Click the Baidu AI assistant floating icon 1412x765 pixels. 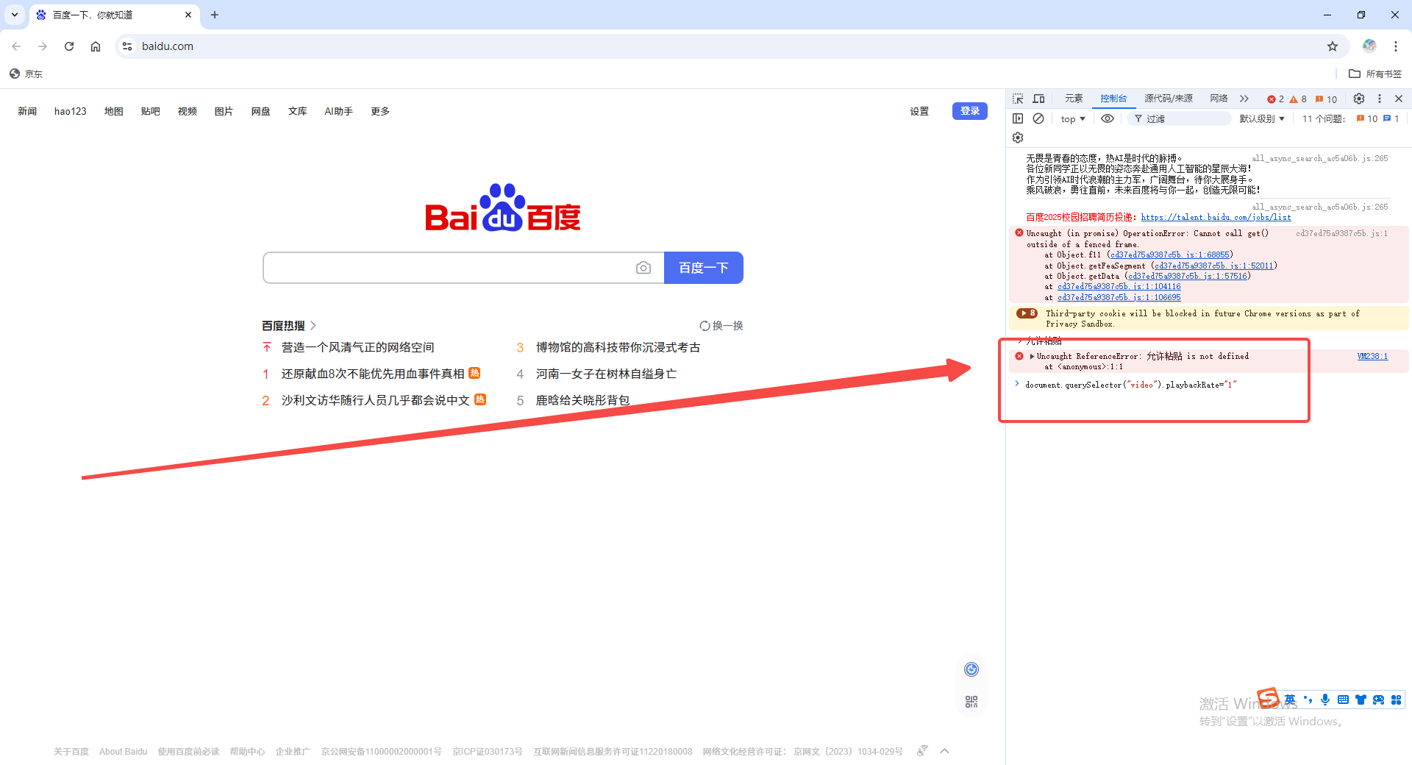click(971, 669)
